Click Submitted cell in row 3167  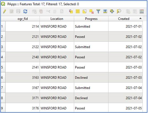pos(91,88)
